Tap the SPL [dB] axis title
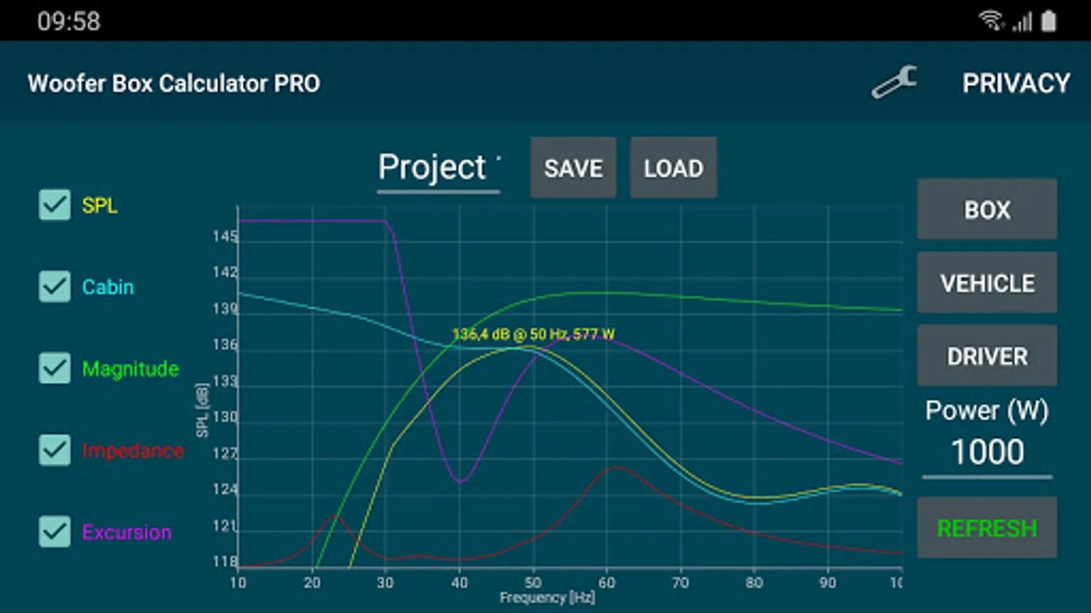Image resolution: width=1091 pixels, height=613 pixels. (202, 410)
